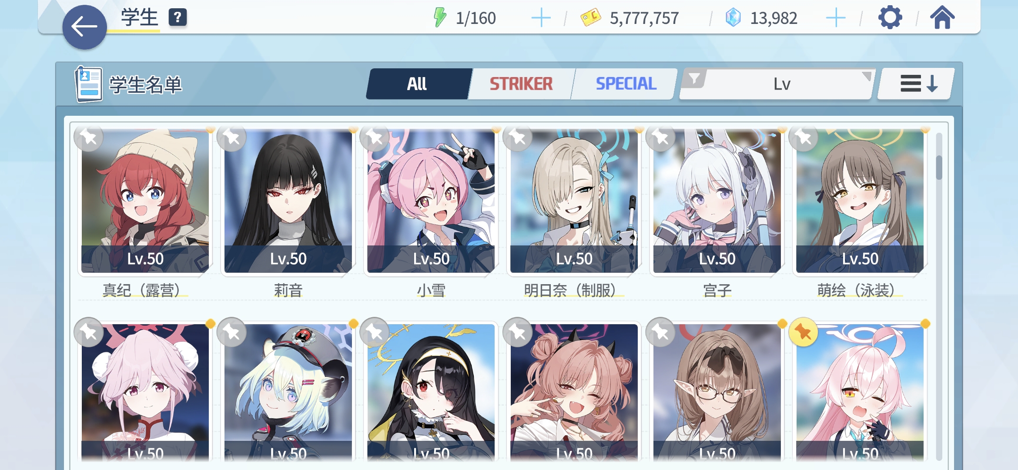Switch to the STRIKER tab
This screenshot has width=1018, height=470.
(521, 84)
